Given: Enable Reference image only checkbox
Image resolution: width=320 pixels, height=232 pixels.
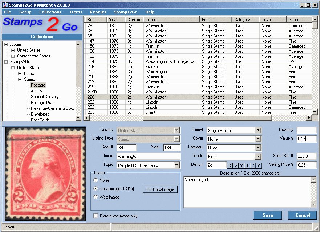Looking at the screenshot, I should pos(96,216).
